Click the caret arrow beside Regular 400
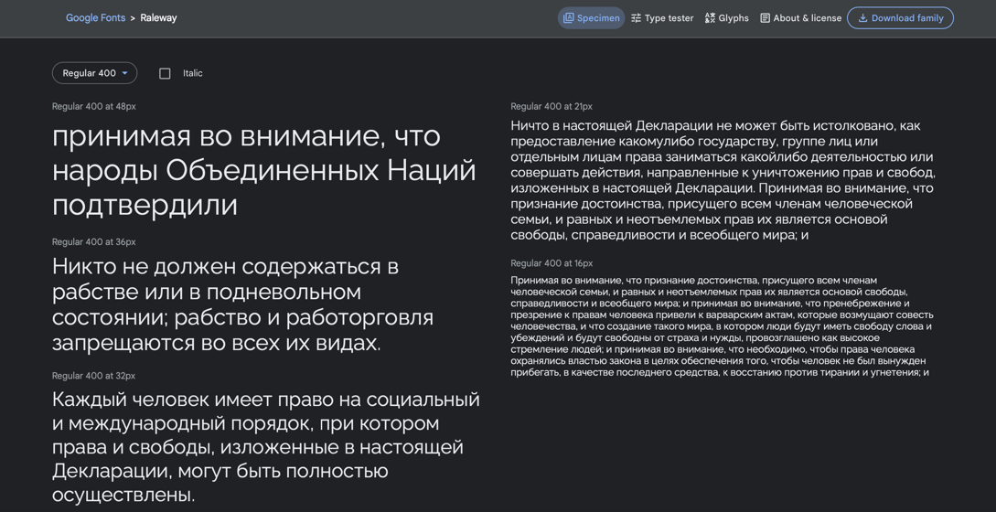This screenshot has height=512, width=996. [125, 73]
